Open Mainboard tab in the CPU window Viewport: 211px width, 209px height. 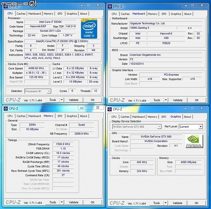(x=35, y=13)
